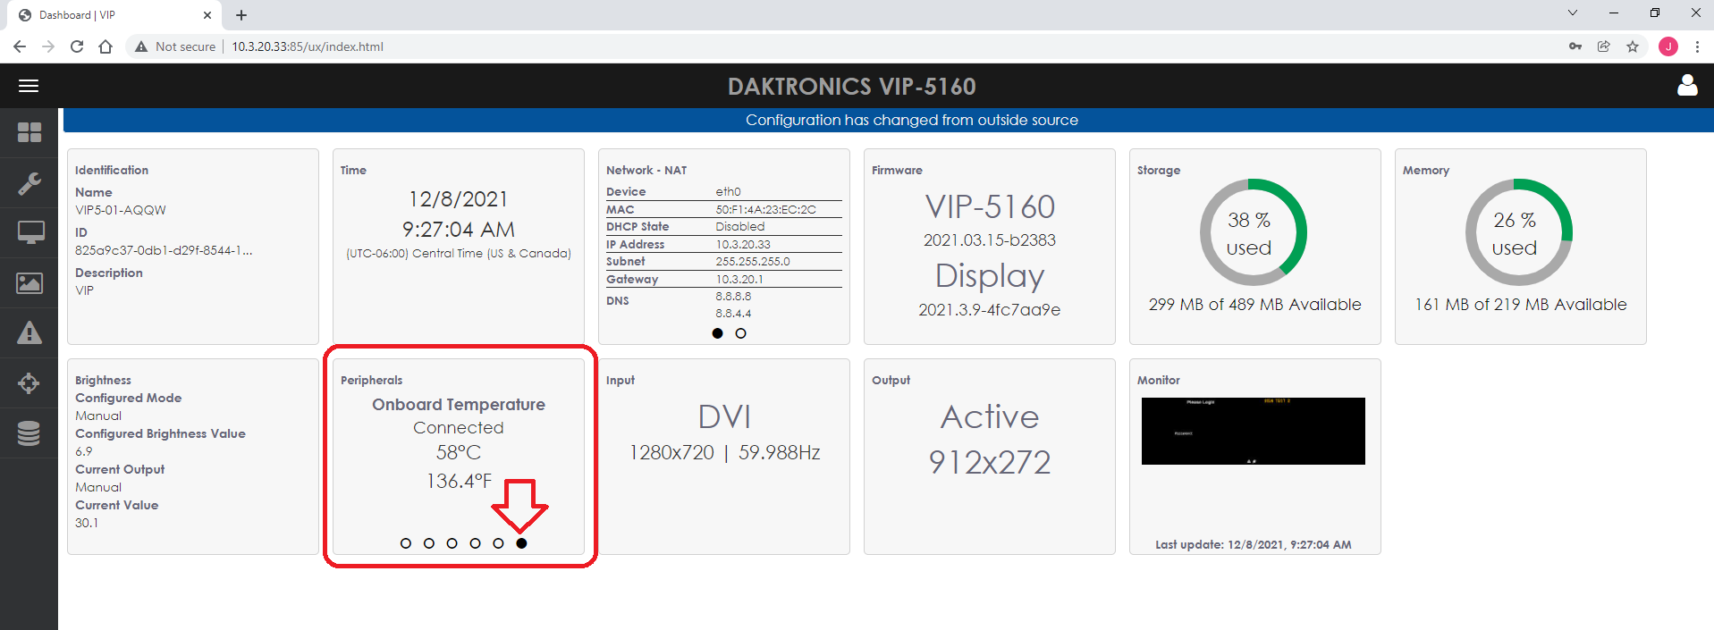
Task: Click the device name VIP5-01-AQQW
Action: (x=121, y=210)
